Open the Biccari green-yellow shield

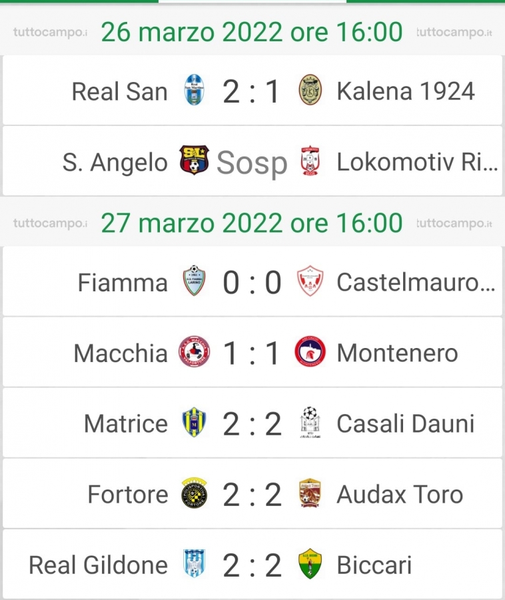310,563
